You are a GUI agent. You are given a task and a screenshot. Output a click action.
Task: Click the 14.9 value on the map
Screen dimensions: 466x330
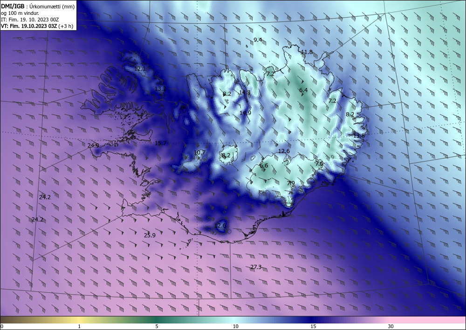[x=245, y=113]
